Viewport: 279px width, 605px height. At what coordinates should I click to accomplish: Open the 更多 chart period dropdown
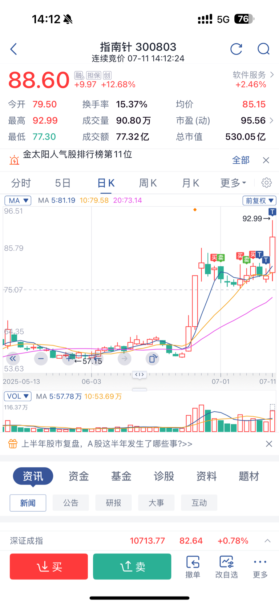tap(233, 183)
